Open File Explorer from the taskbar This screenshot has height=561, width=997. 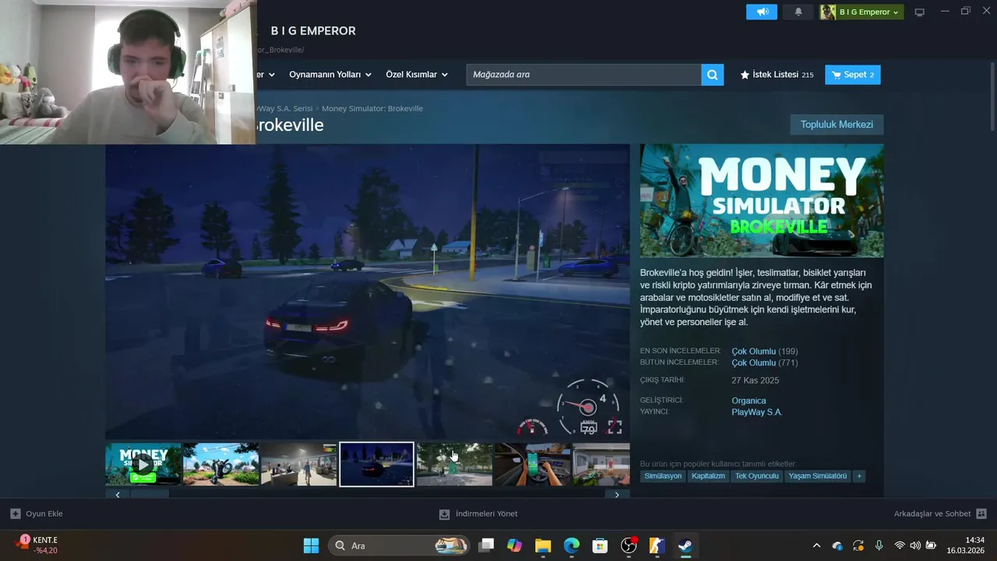tap(543, 545)
